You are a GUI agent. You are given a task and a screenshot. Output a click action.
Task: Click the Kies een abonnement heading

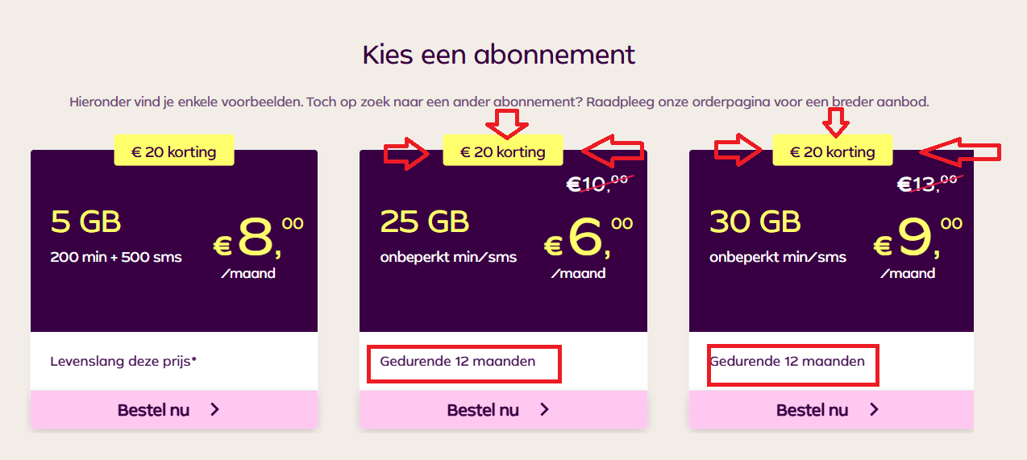pos(498,55)
